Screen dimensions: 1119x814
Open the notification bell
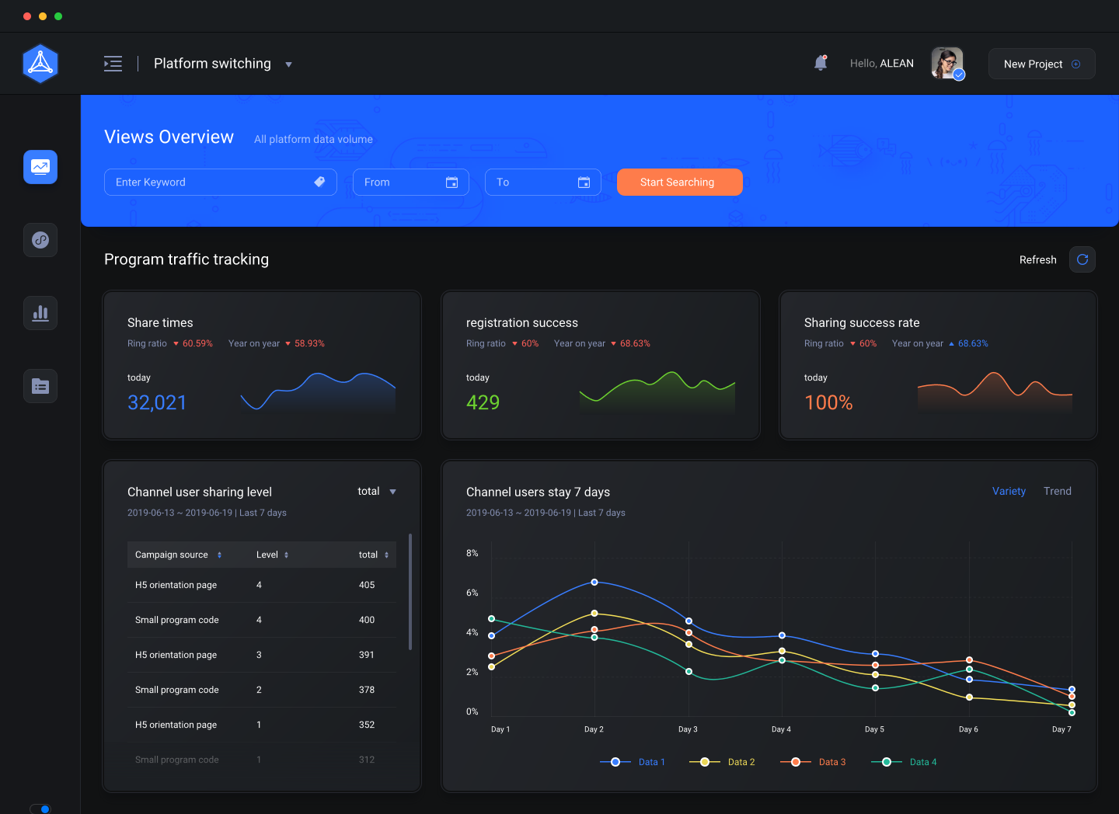click(820, 63)
